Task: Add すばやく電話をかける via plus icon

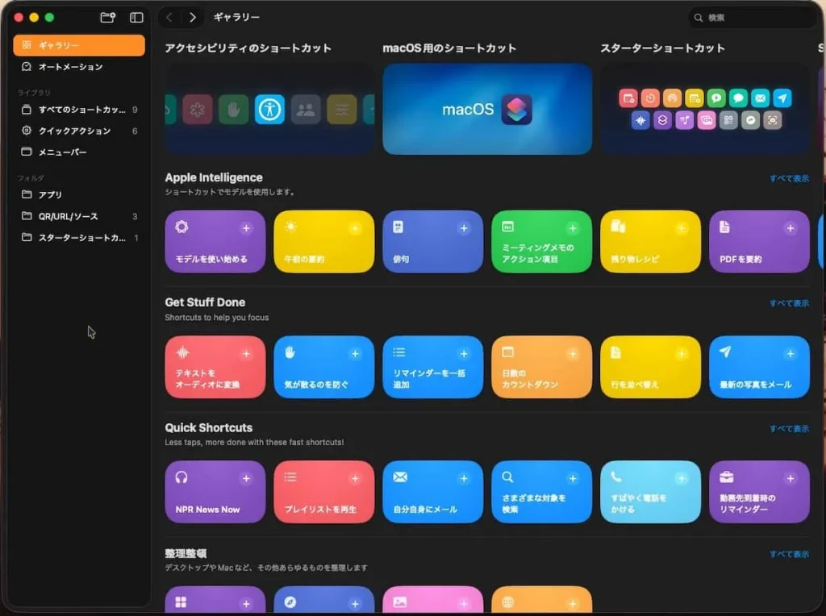Action: point(681,479)
